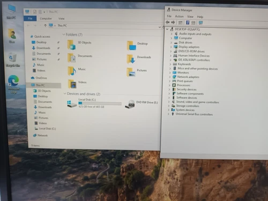The width and height of the screenshot is (268, 201).
Task: Collapse the Folders (7) section
Action: coord(64,34)
